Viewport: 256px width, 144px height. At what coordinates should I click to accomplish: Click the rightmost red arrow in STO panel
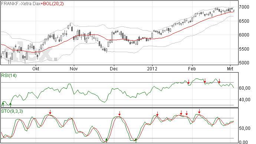[x=199, y=111]
